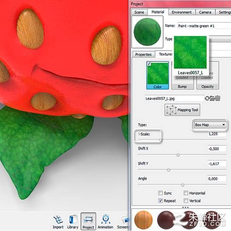The height and width of the screenshot is (231, 231).
Task: Select the first dark maroon material sphere
Action: coord(166,220)
